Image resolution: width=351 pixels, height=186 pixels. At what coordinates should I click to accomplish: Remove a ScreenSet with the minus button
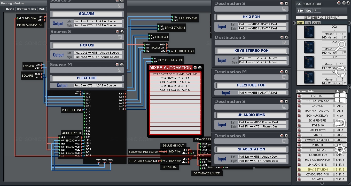coord(344,91)
